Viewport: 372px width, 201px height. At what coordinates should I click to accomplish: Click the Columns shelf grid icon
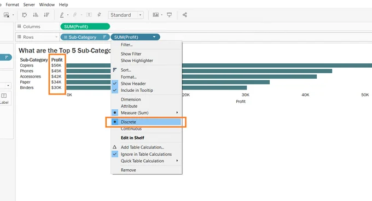pyautogui.click(x=19, y=26)
